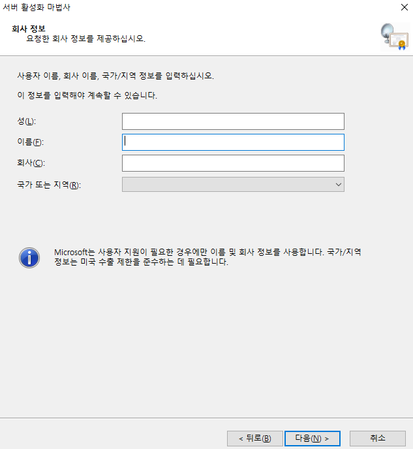Proceed with the 다음(N) button
413x449 pixels.
tap(313, 438)
